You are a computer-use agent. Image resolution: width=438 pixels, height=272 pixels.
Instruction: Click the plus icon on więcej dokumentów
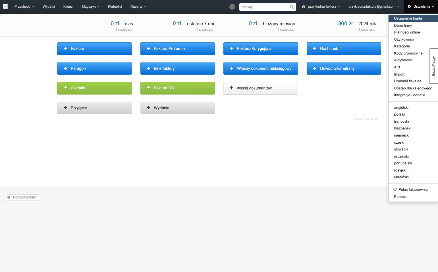point(231,88)
